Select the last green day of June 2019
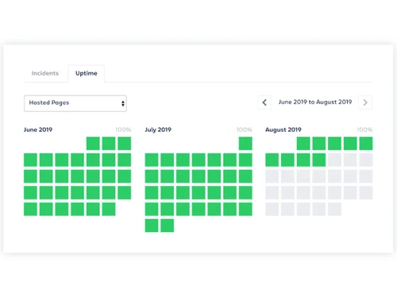This screenshot has height=298, width=397. (109, 209)
